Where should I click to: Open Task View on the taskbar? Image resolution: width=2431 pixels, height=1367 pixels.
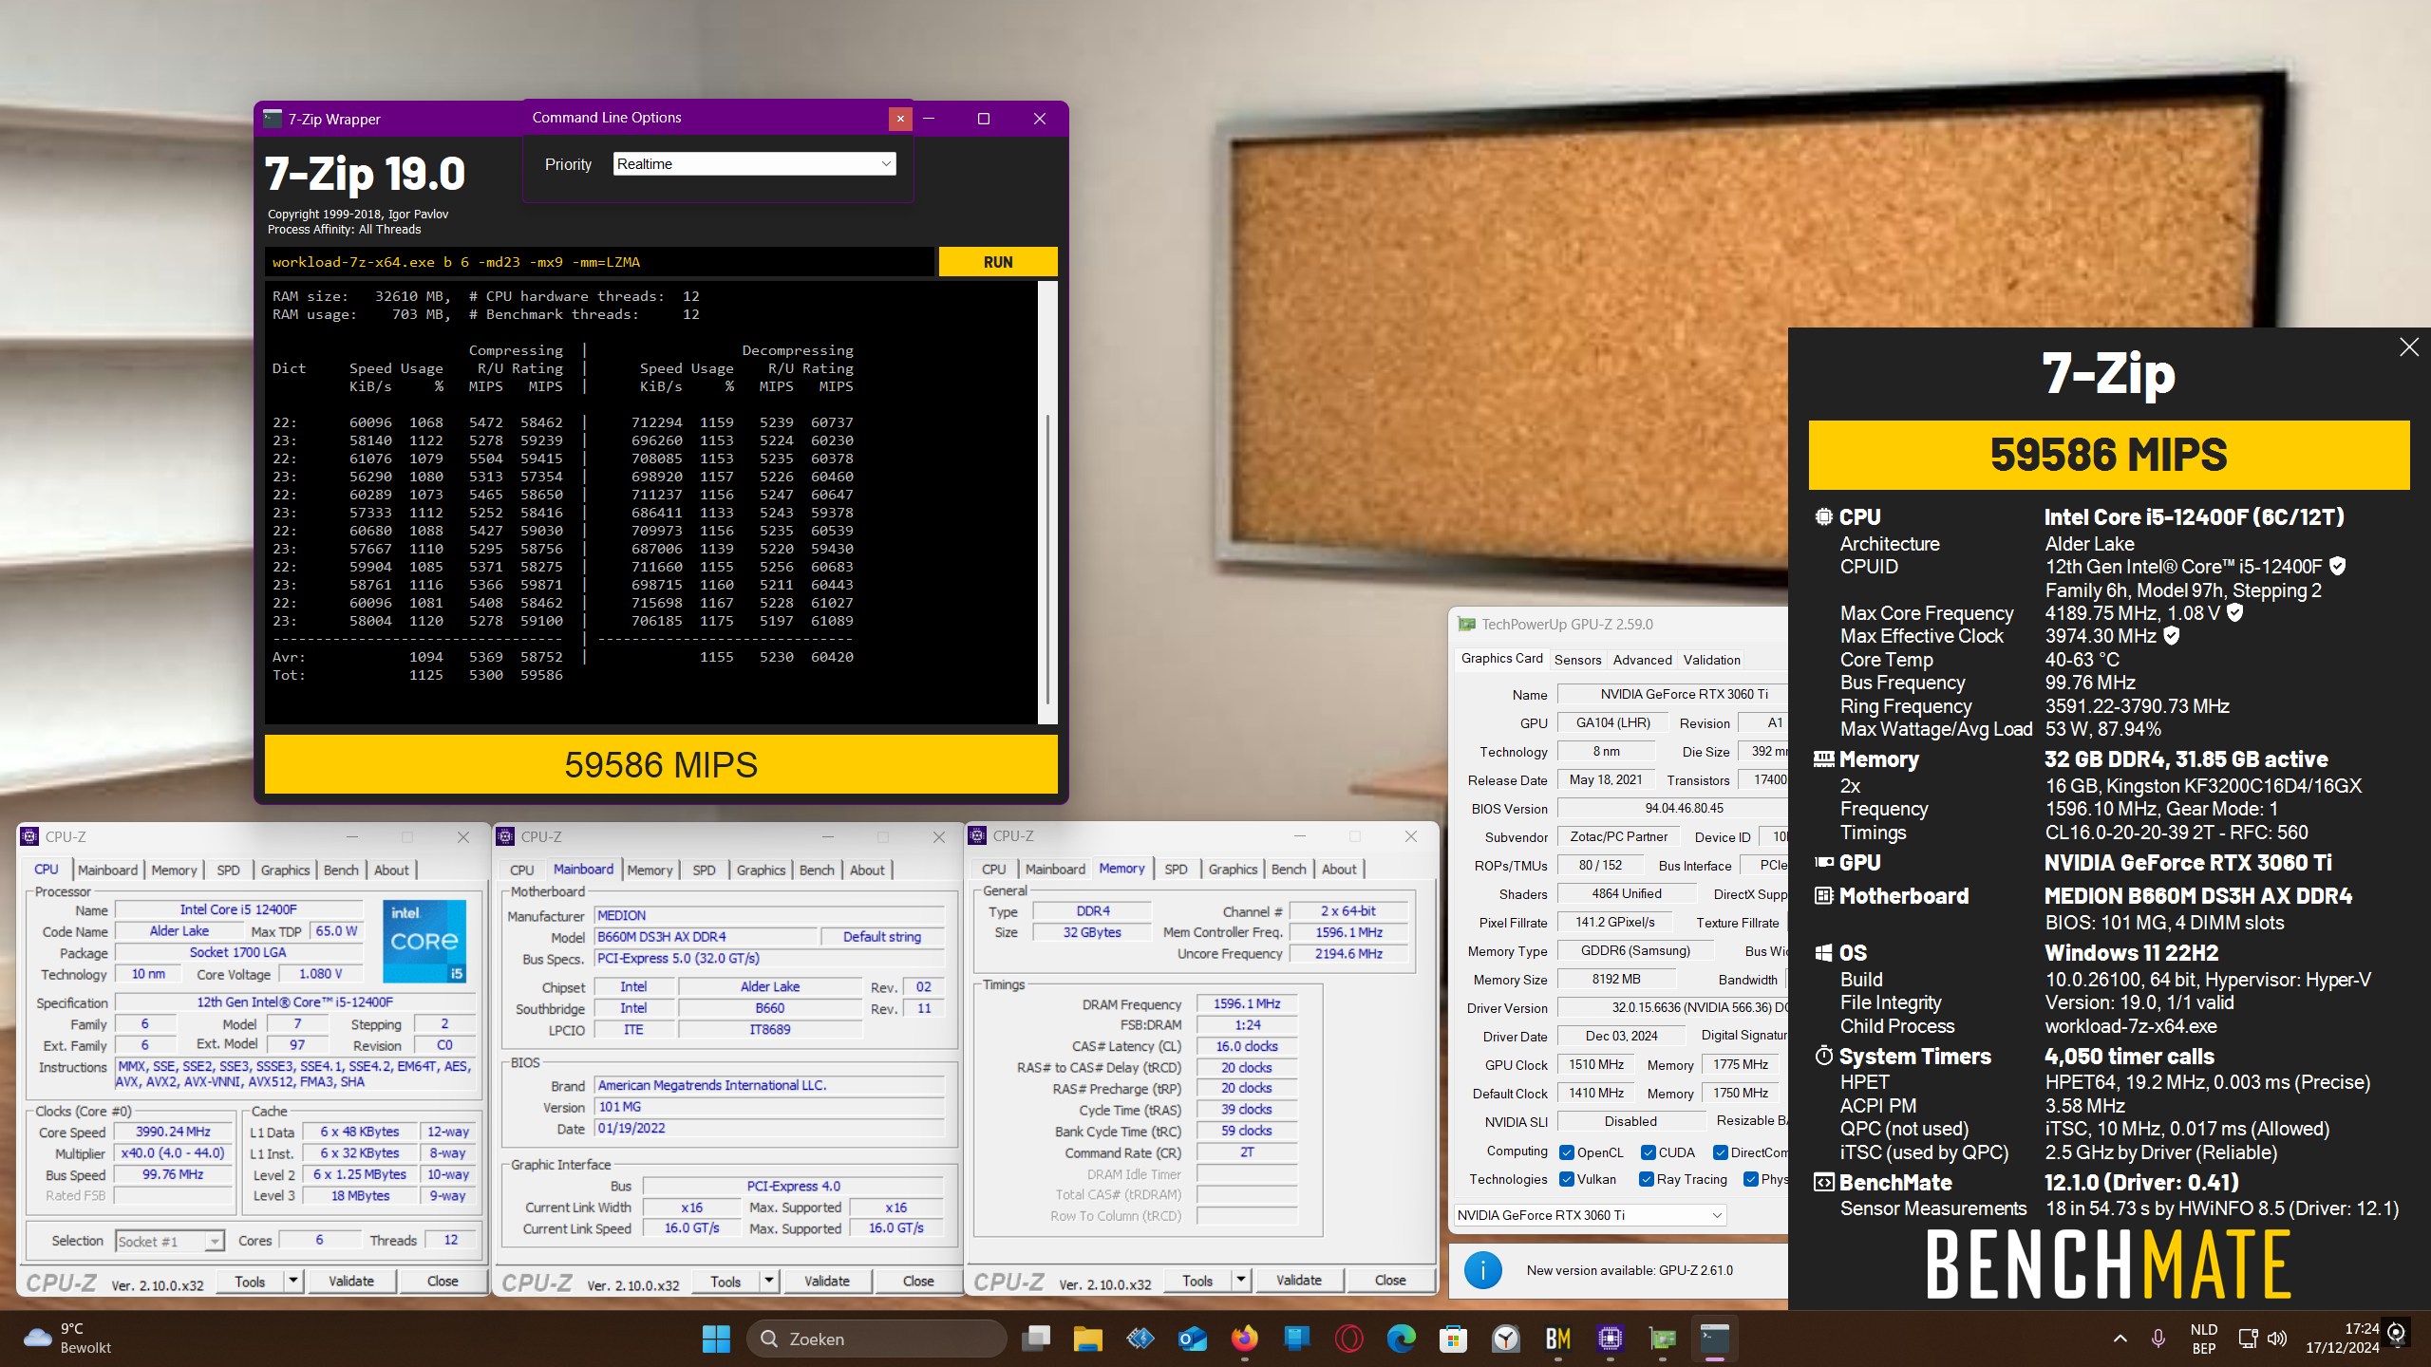[1035, 1339]
